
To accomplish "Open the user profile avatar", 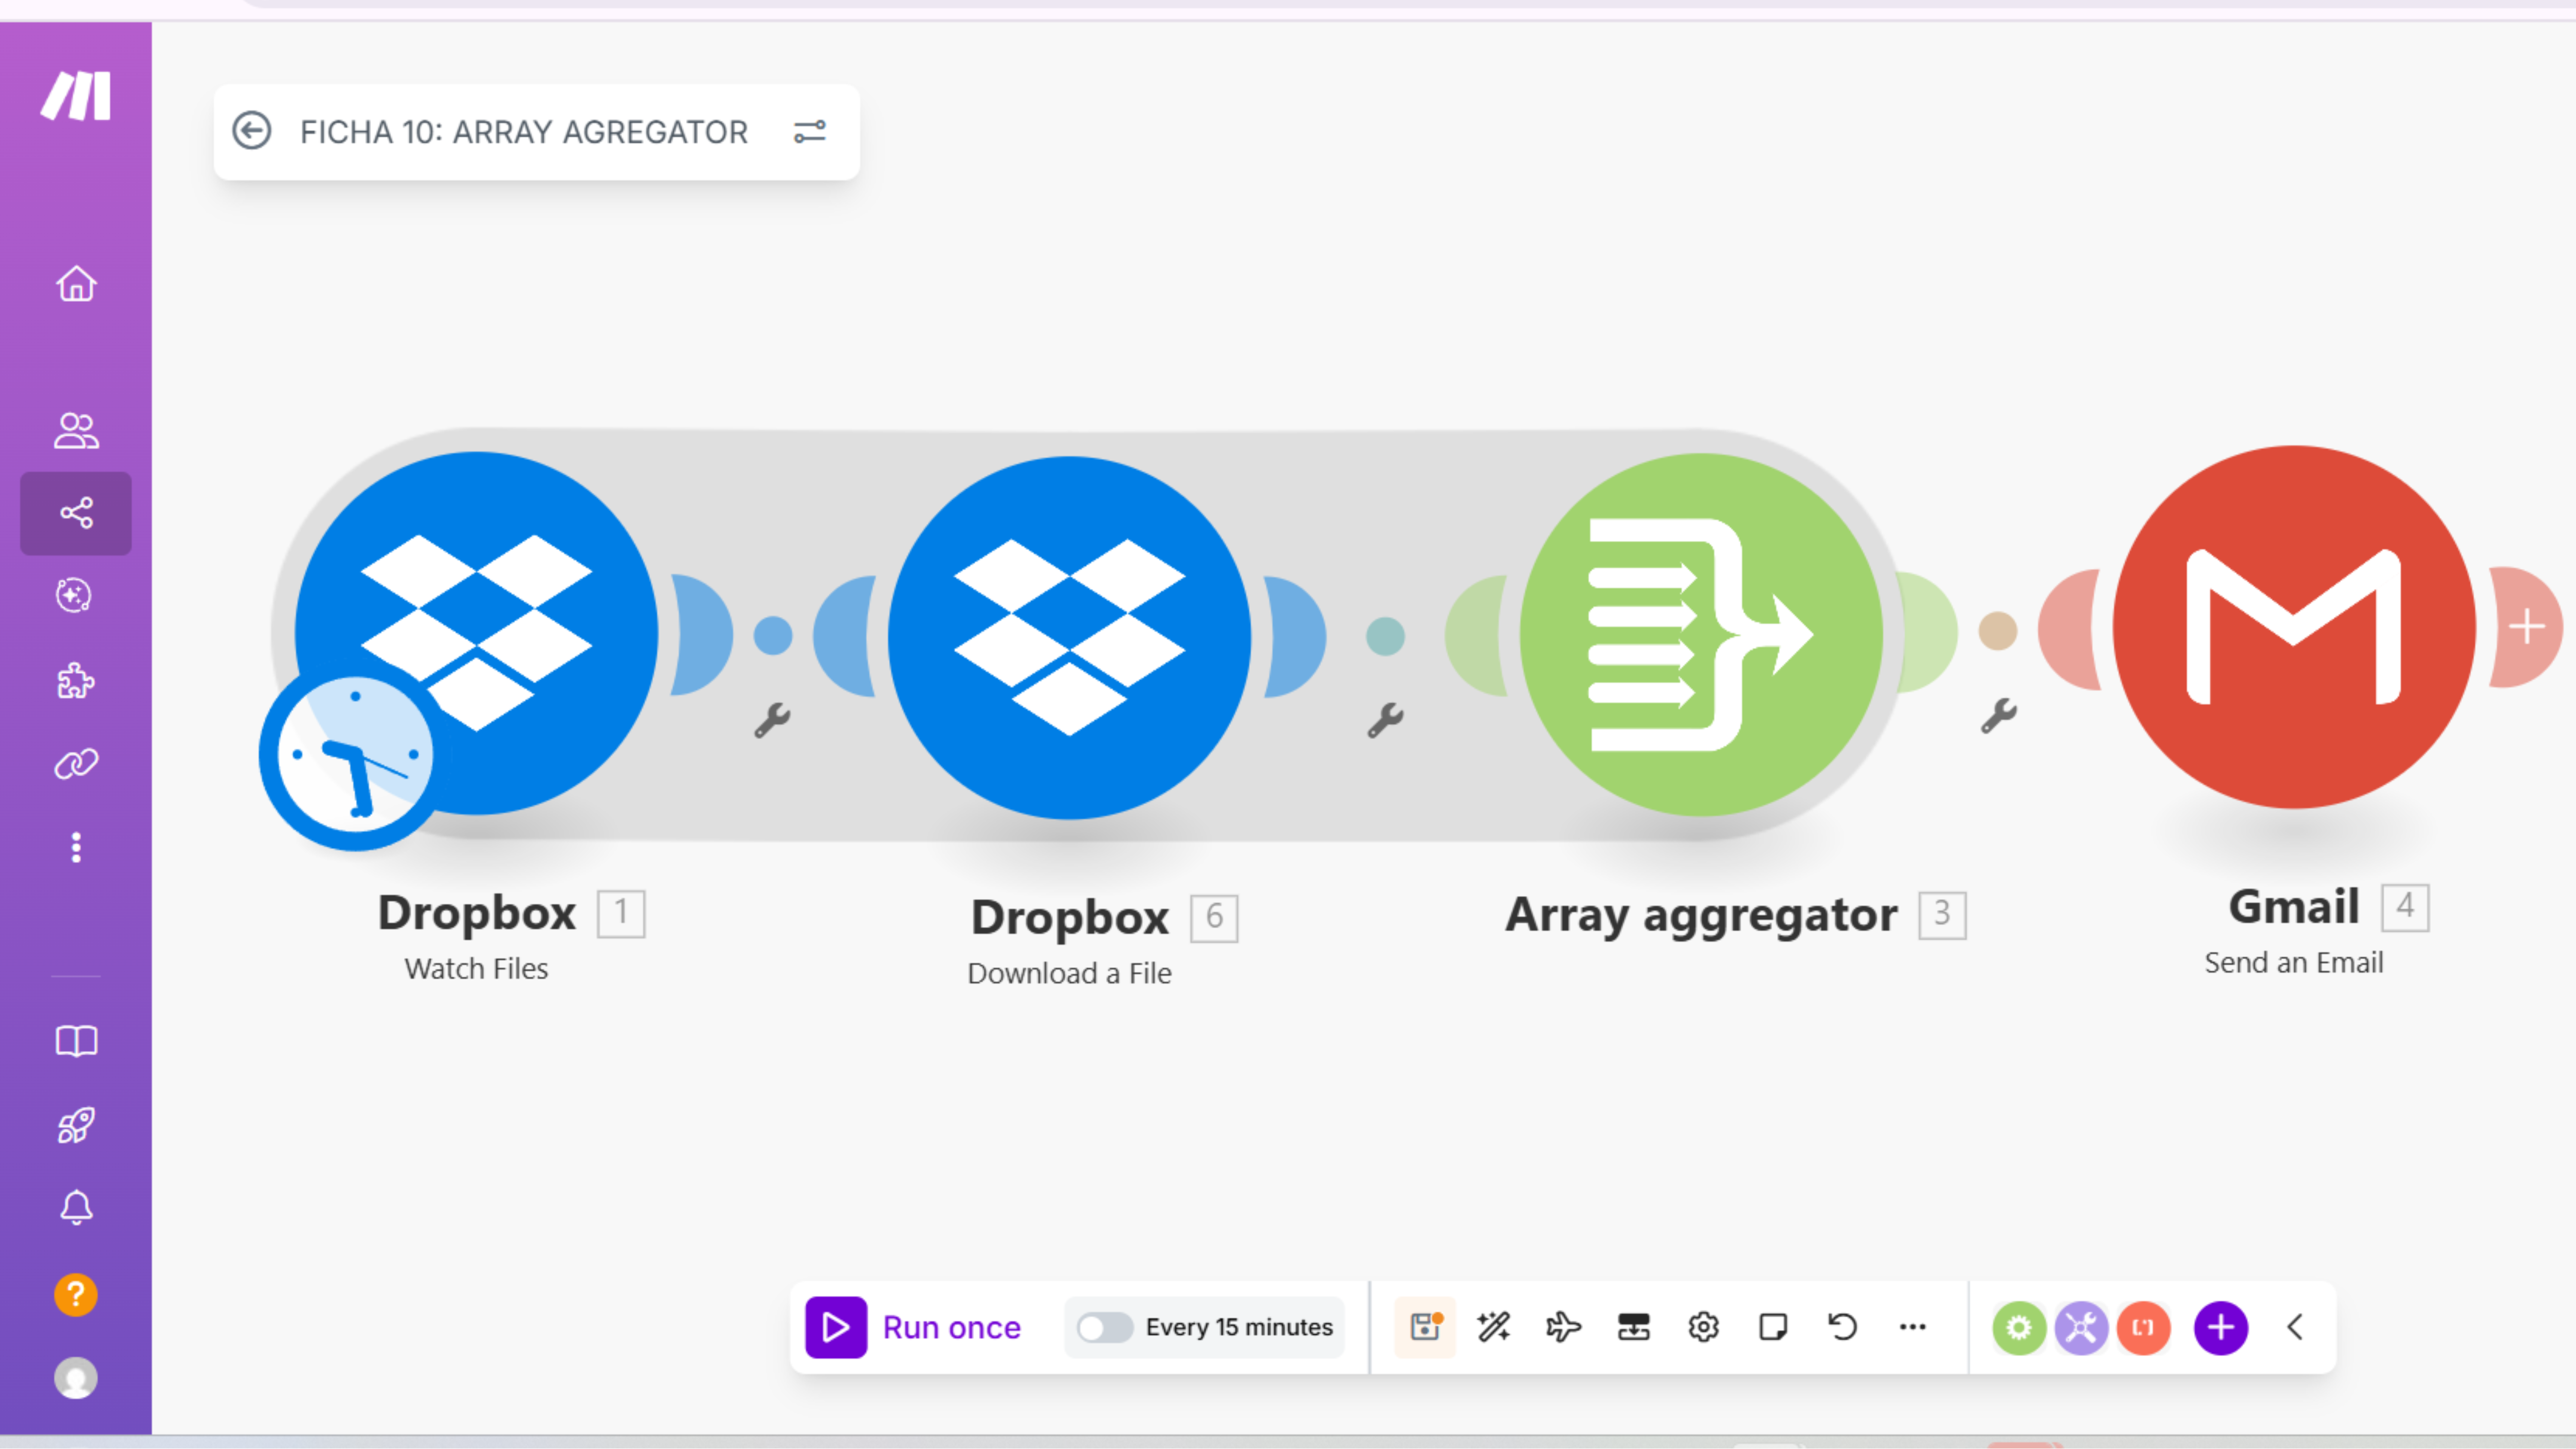I will click(76, 1378).
